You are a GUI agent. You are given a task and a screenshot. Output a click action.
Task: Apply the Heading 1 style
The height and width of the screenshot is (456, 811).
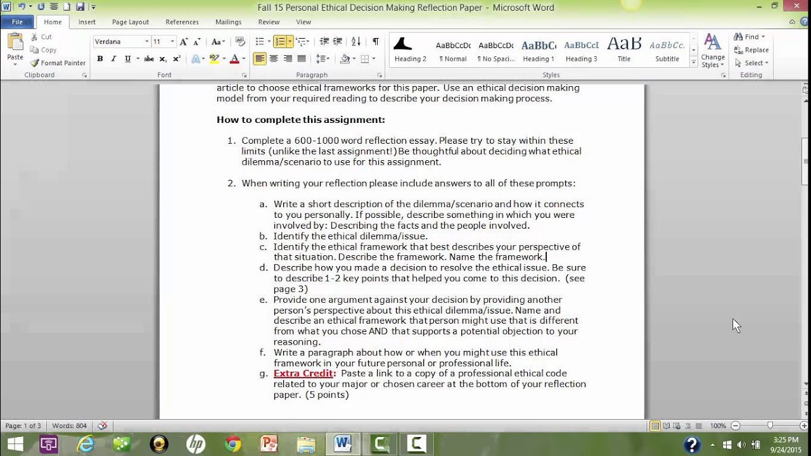539,51
